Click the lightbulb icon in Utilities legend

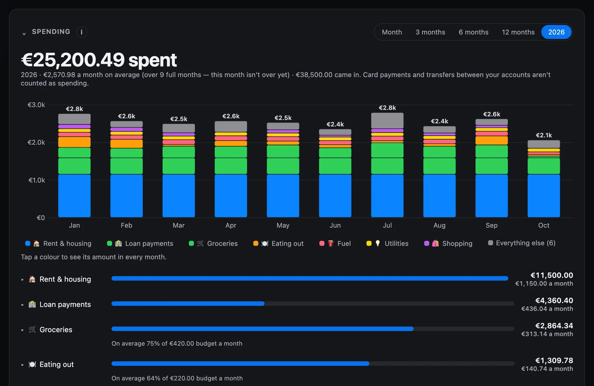click(378, 243)
